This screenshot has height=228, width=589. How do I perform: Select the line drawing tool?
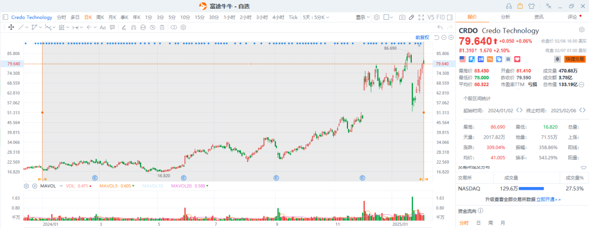click(x=21, y=27)
